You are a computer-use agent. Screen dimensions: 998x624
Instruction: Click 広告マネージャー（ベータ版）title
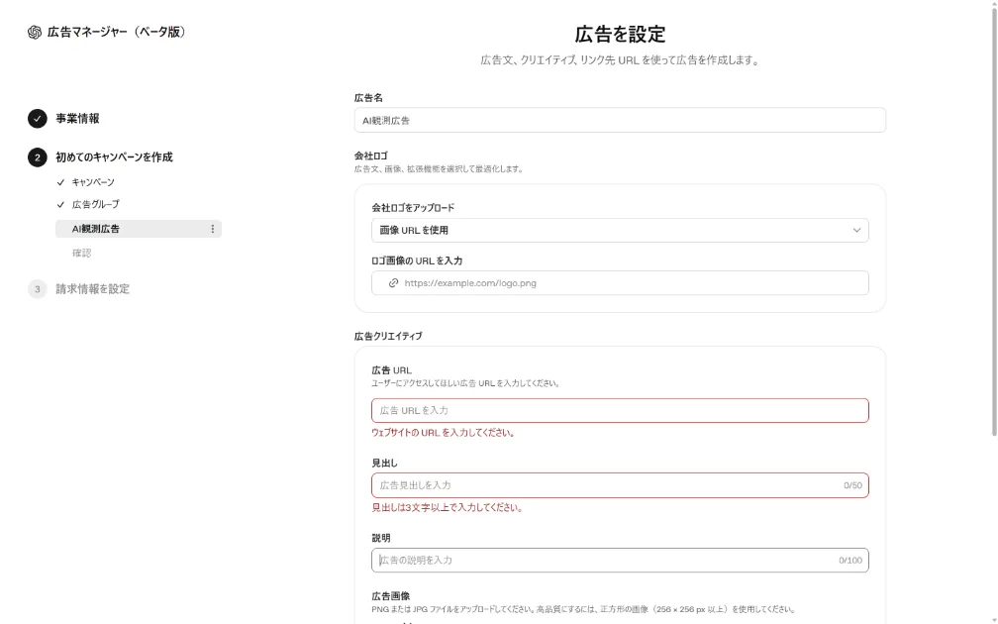click(117, 32)
